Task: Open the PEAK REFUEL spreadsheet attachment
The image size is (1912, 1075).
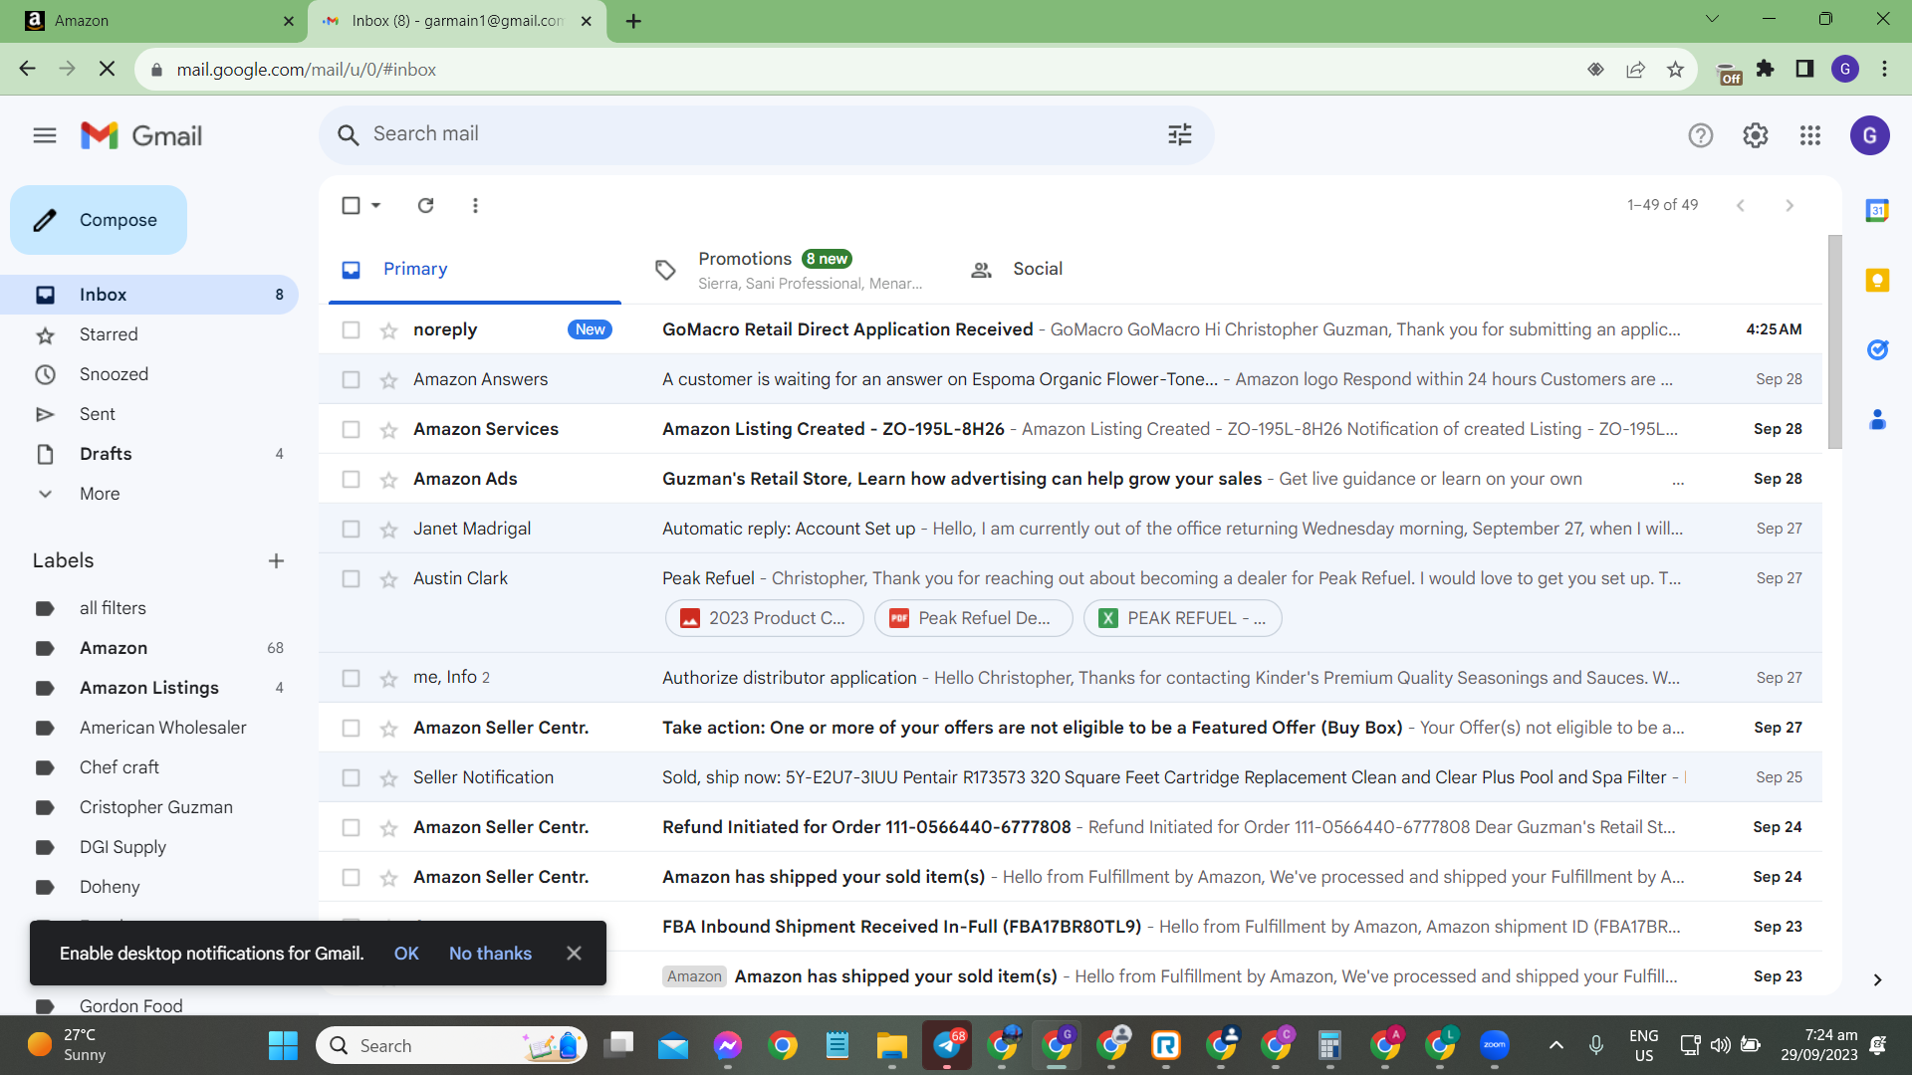Action: coord(1182,618)
